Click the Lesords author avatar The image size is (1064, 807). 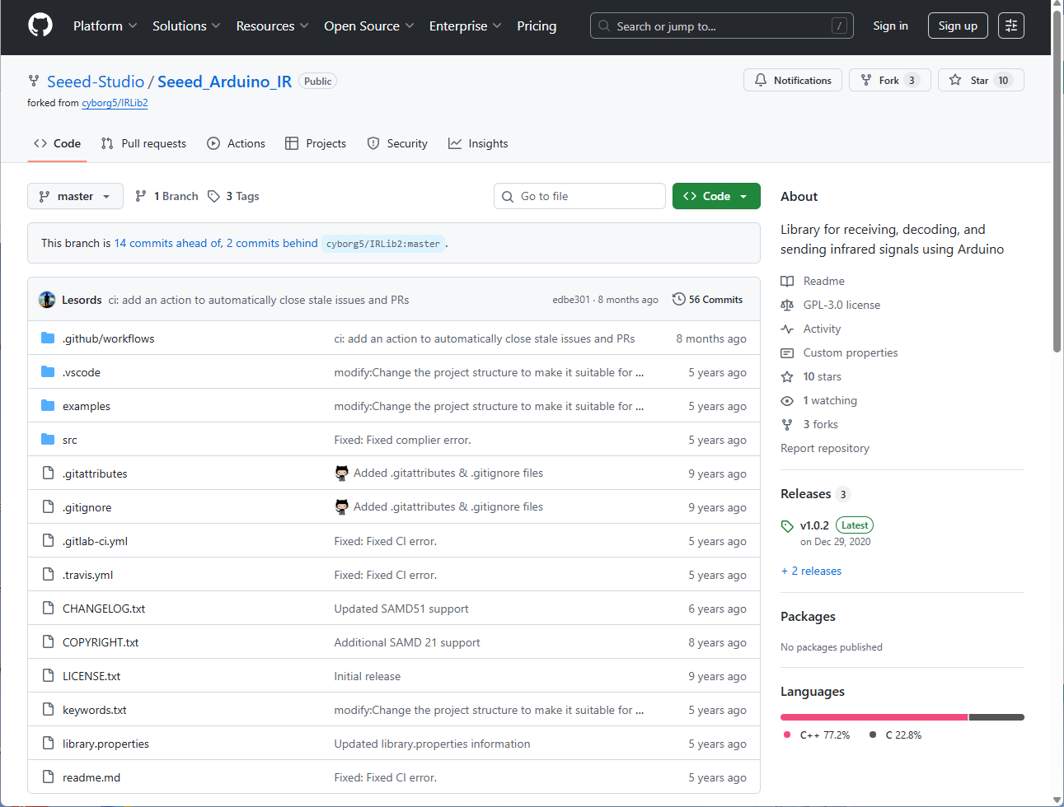[47, 300]
